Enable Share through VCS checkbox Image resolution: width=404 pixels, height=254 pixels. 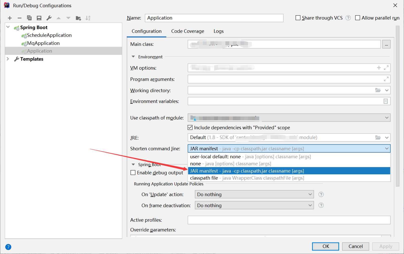[298, 18]
